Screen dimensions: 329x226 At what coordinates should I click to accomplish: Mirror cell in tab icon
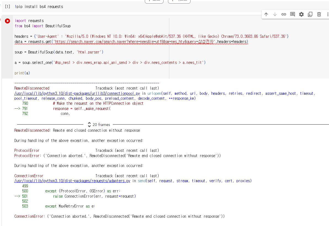coord(310,14)
